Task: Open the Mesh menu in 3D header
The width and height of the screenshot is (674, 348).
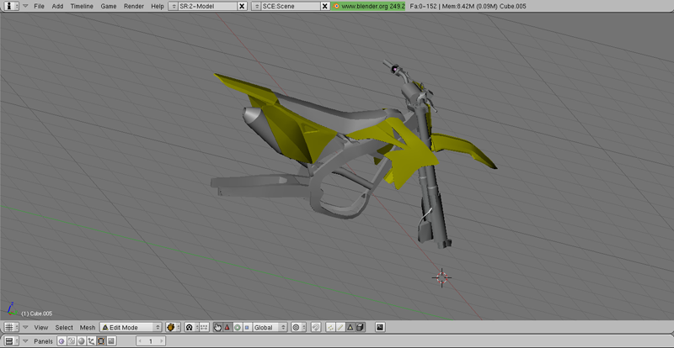Action: tap(88, 327)
